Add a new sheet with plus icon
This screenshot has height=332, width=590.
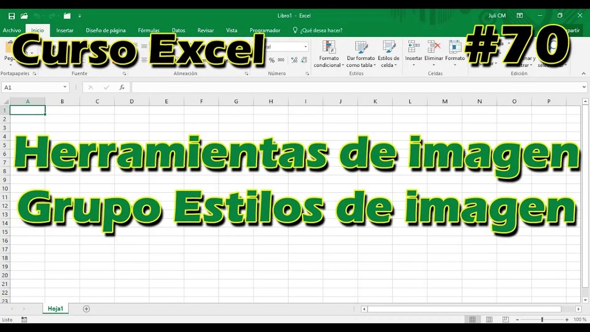(x=86, y=309)
